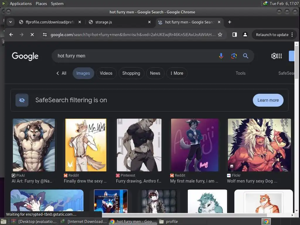The width and height of the screenshot is (300, 225).
Task: Expand the More search filters
Action: (x=177, y=73)
